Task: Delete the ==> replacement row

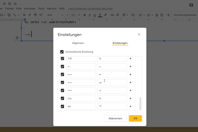Action: [x=130, y=90]
